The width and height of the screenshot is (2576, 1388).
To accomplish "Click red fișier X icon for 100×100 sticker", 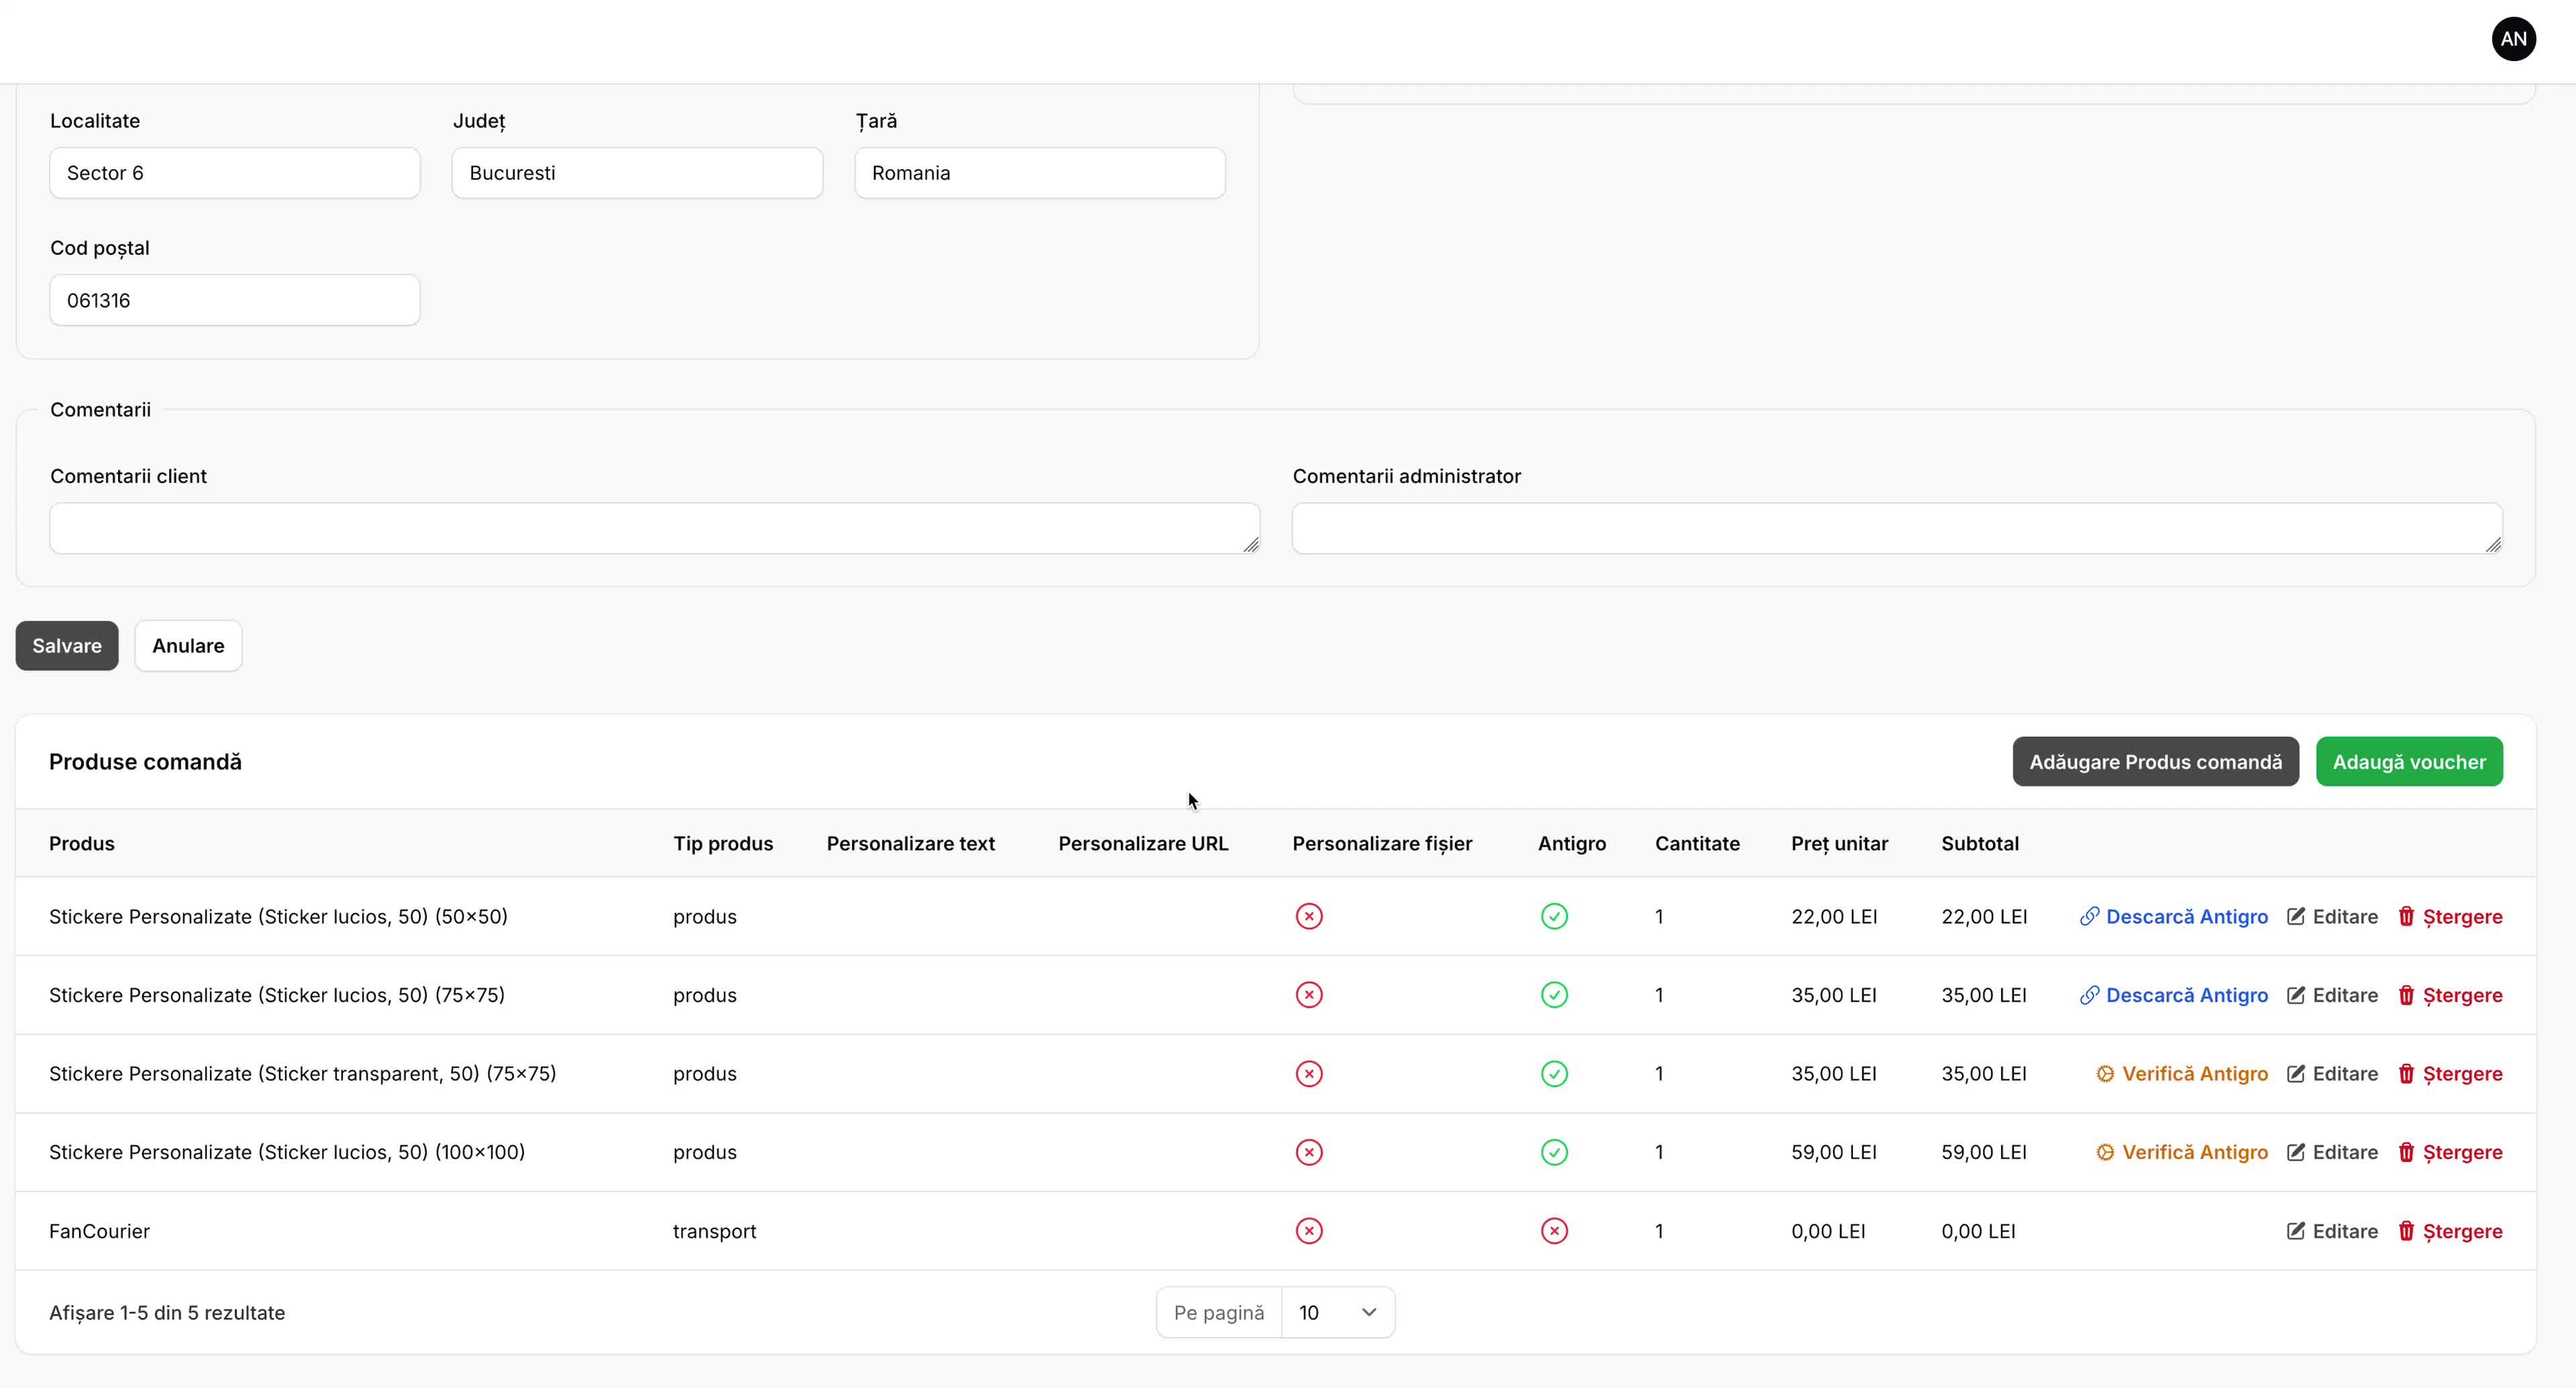I will pos(1309,1152).
